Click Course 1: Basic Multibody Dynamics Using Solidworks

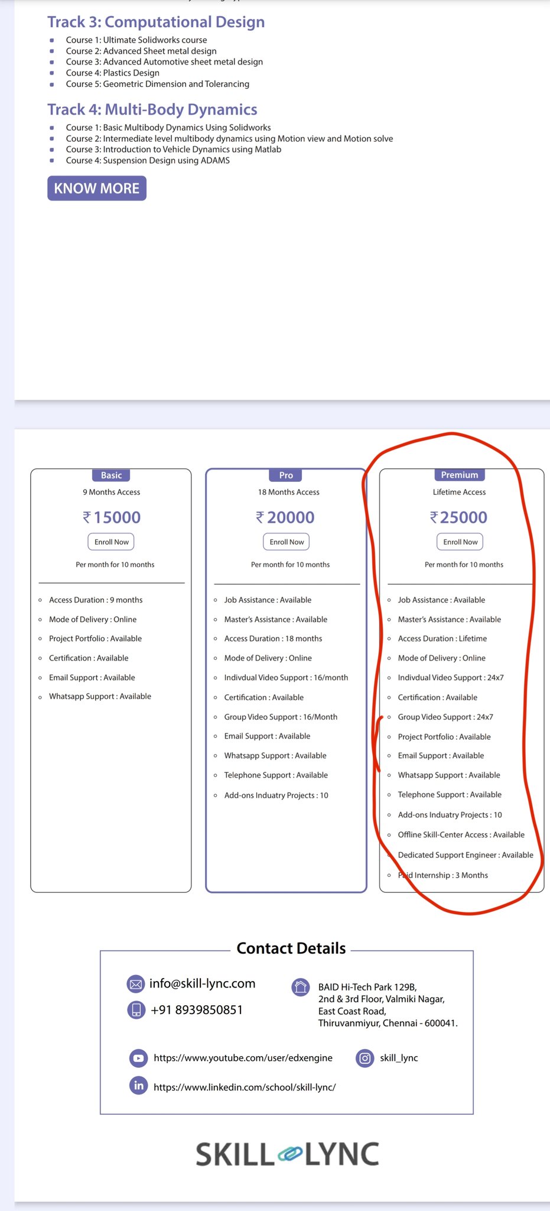click(168, 127)
